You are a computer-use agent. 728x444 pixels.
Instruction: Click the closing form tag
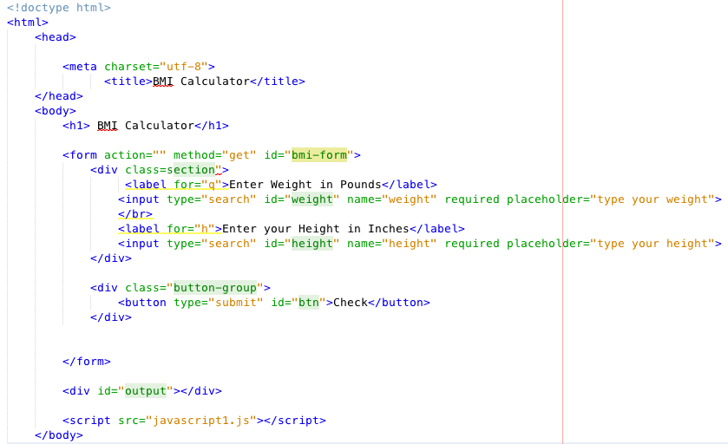[87, 362]
